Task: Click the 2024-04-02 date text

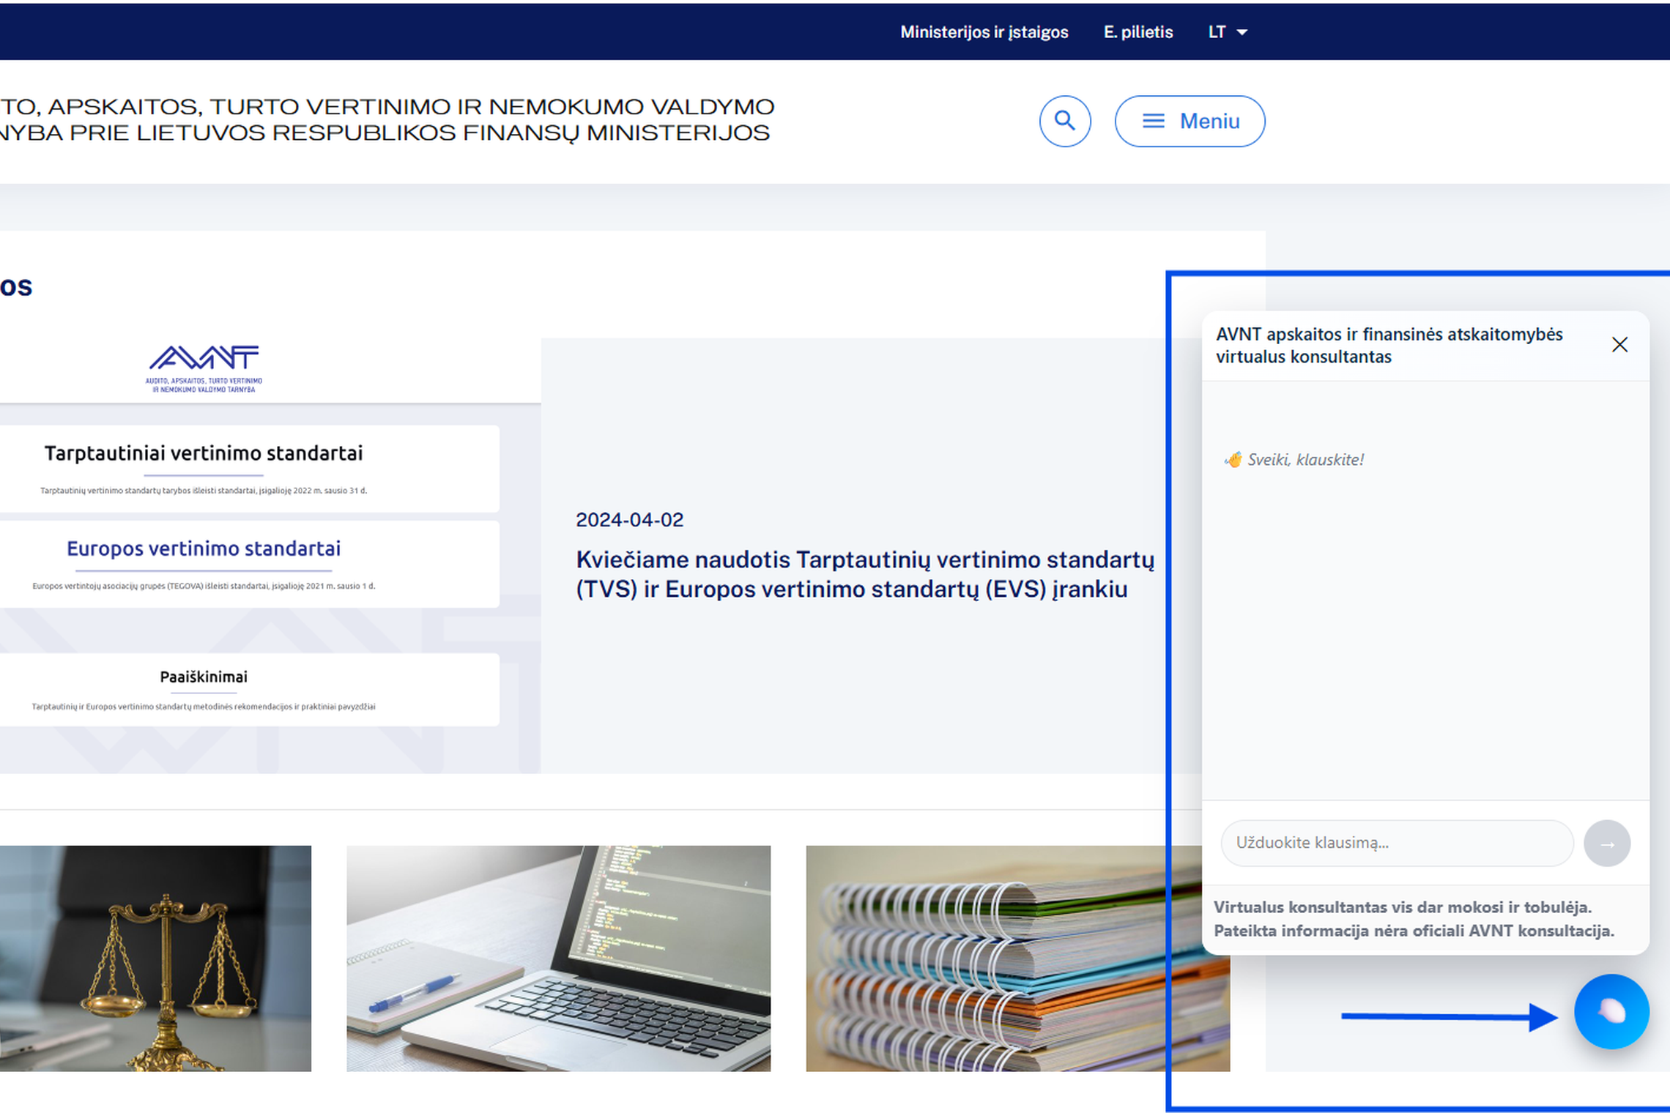Action: click(629, 520)
